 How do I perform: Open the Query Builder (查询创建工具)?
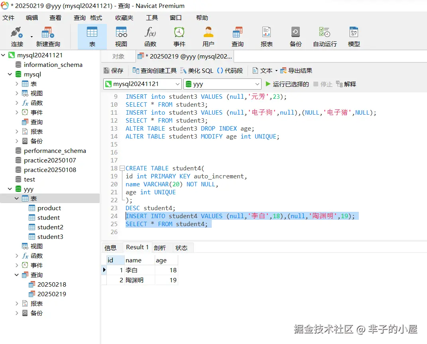pyautogui.click(x=154, y=71)
